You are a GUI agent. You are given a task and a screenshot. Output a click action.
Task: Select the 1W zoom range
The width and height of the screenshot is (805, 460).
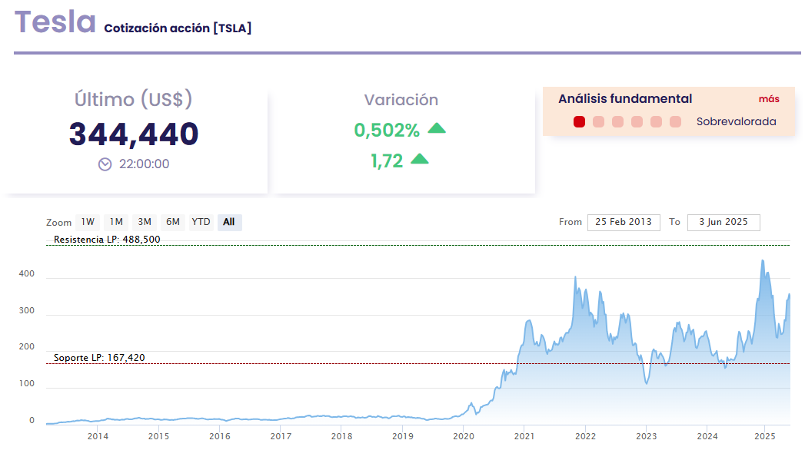88,222
